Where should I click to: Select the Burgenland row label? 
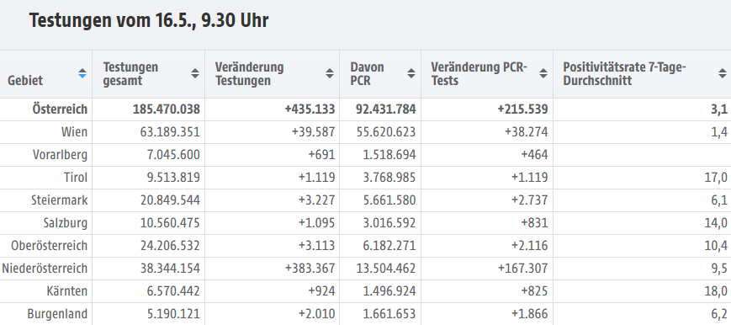coord(57,314)
